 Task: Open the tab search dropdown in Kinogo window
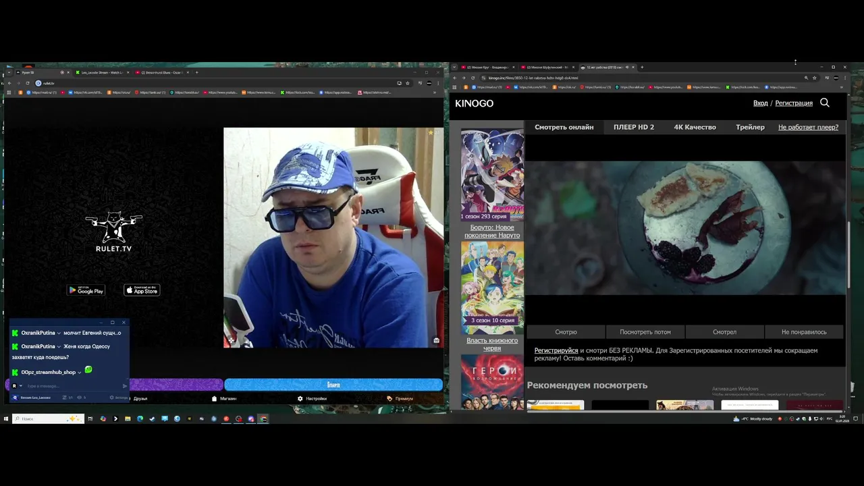[454, 67]
